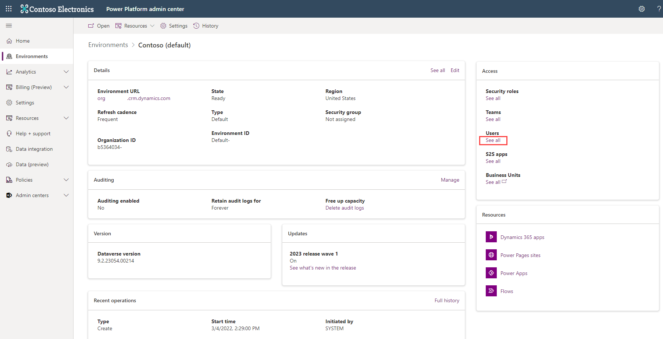Viewport: 663px width, 339px height.
Task: Click See all under Business Units
Action: (x=493, y=182)
